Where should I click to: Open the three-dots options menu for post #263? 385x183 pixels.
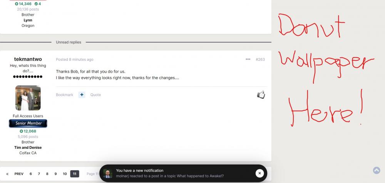[x=248, y=59]
